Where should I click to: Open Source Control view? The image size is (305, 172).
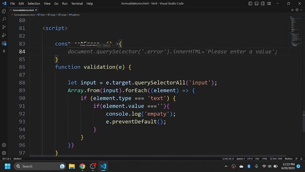point(4,27)
